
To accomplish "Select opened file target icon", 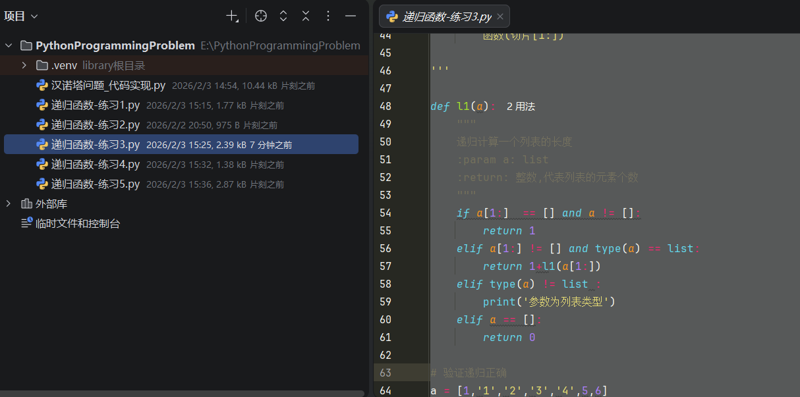I will [261, 16].
